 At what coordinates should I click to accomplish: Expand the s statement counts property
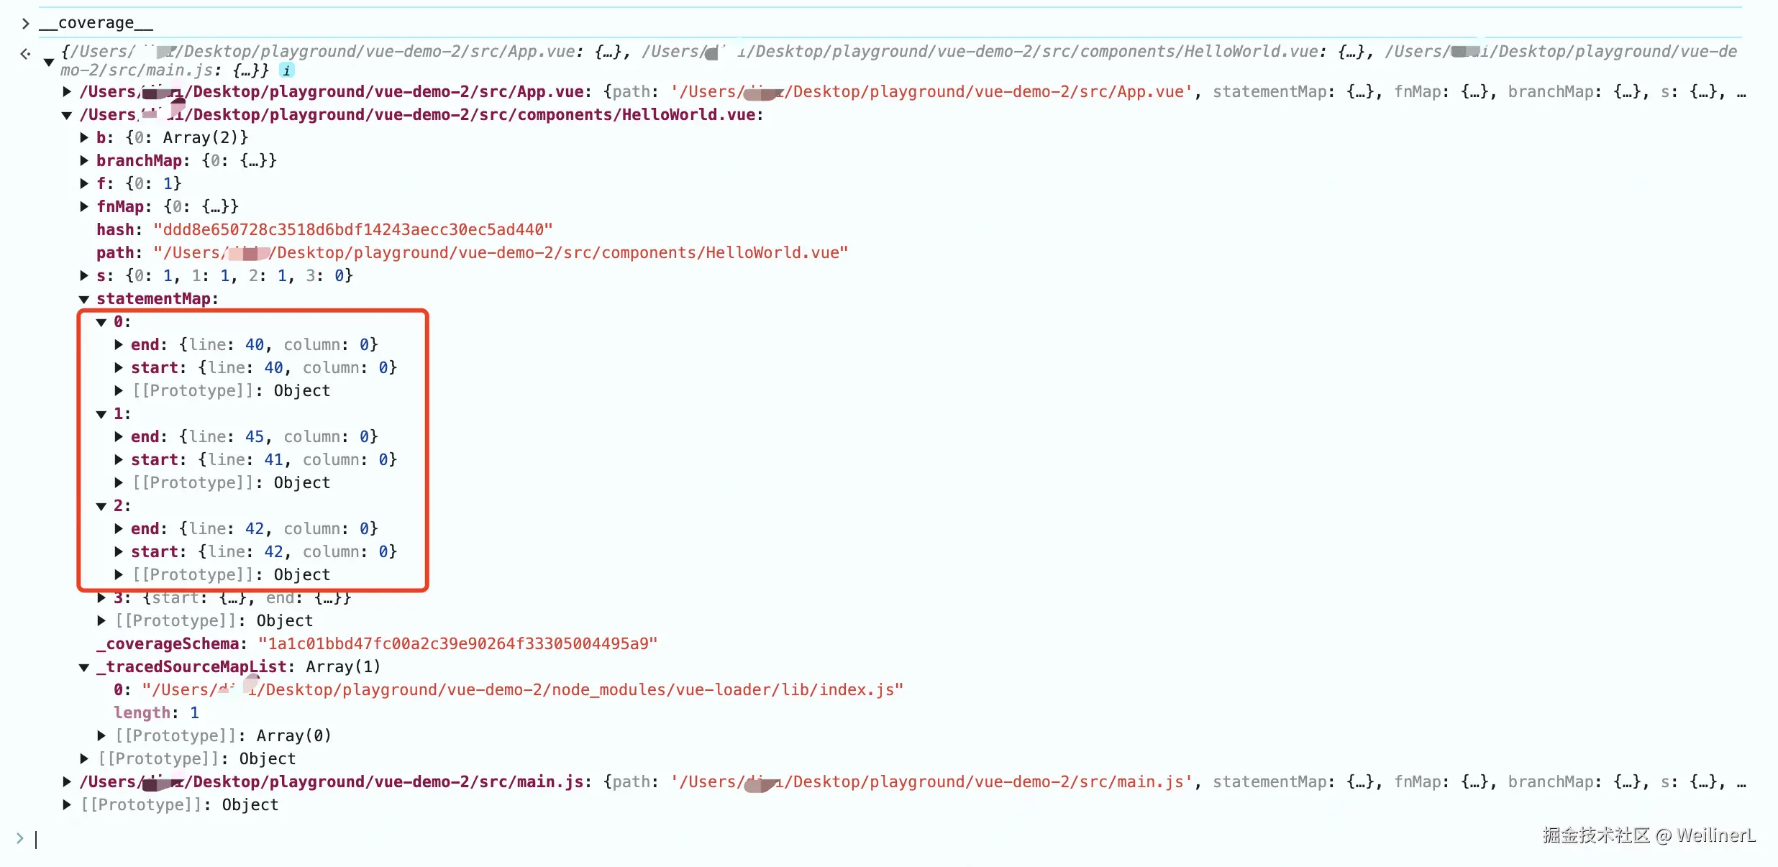[84, 275]
